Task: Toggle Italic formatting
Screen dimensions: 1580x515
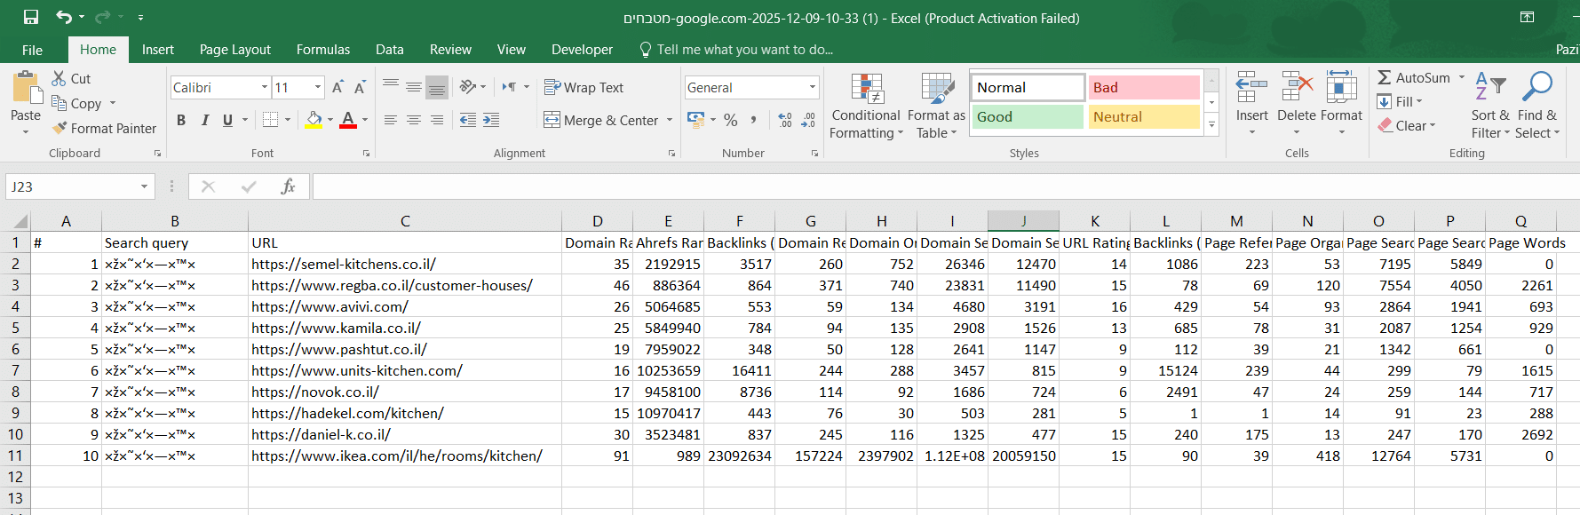Action: 205,120
